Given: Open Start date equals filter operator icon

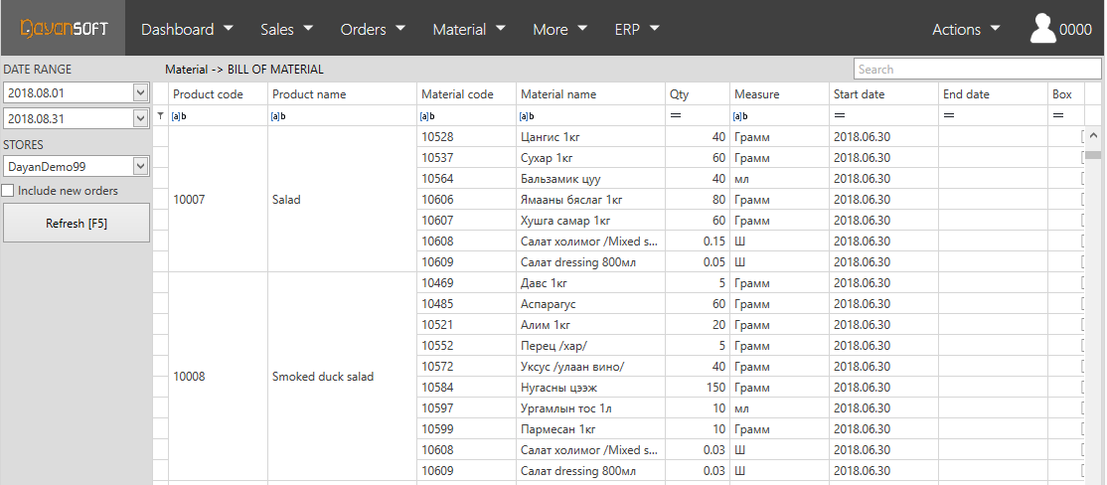Looking at the screenshot, I should pyautogui.click(x=840, y=115).
